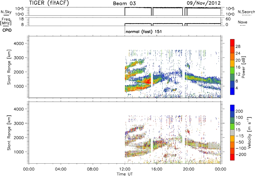Click the TIGER (fitACF) plot title

click(49, 3)
